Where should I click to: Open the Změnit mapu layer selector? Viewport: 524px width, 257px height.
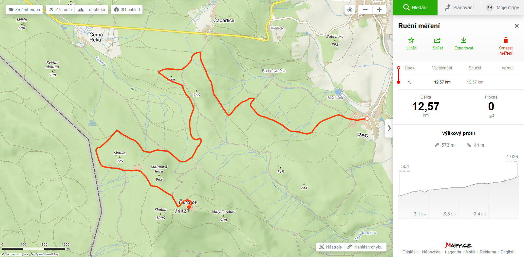24,10
